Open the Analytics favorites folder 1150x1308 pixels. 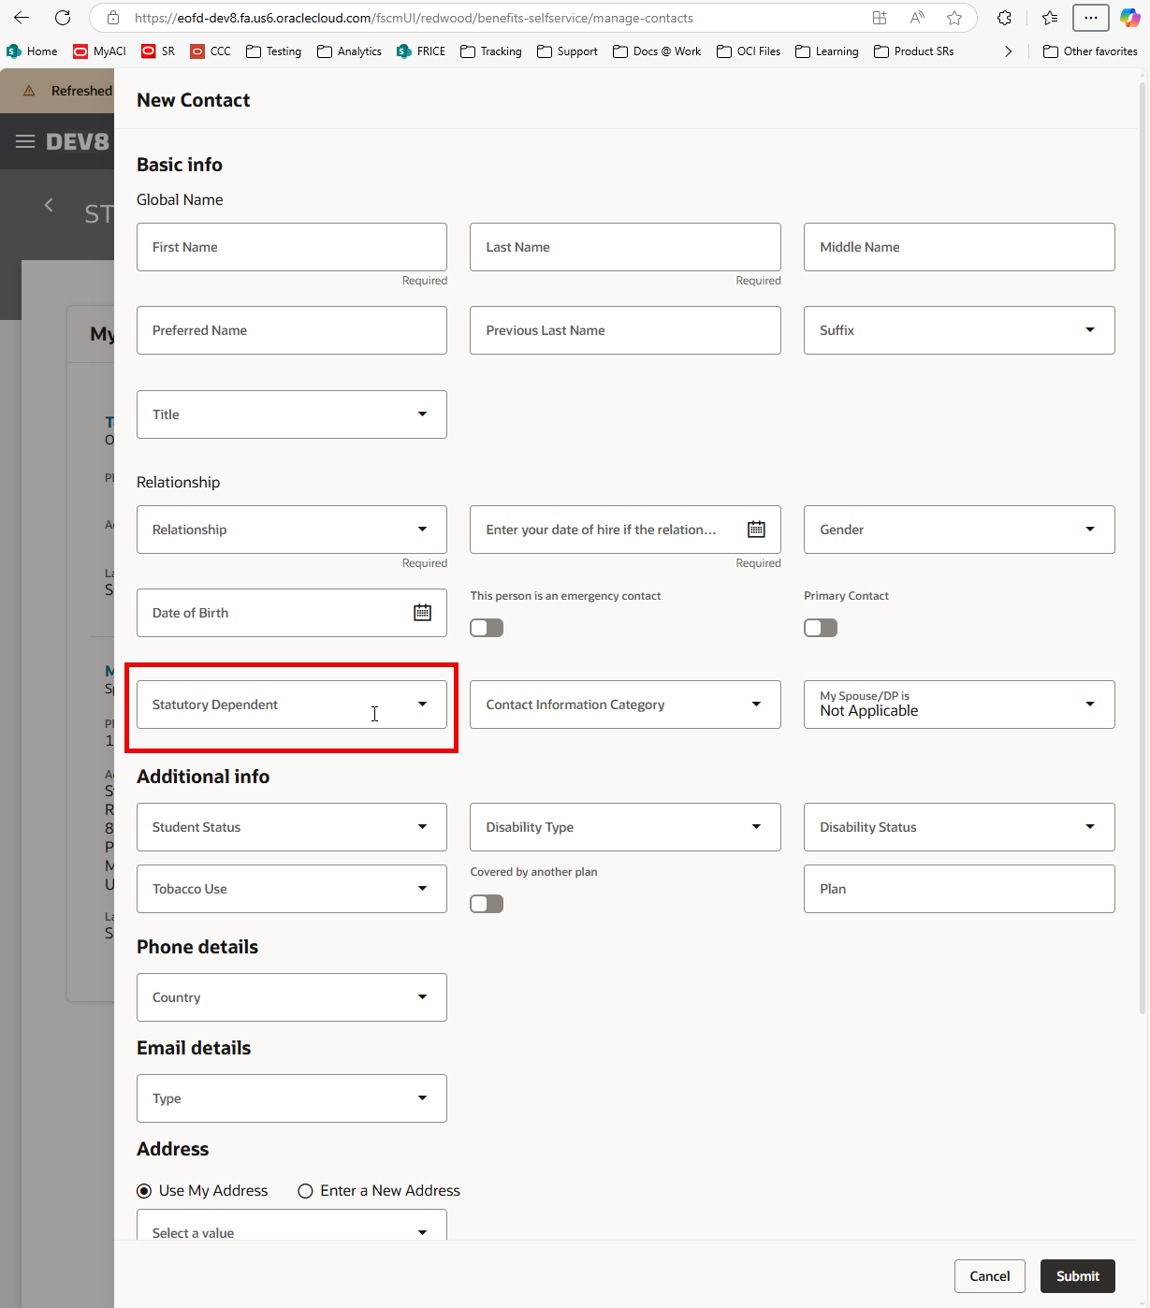[x=349, y=51]
